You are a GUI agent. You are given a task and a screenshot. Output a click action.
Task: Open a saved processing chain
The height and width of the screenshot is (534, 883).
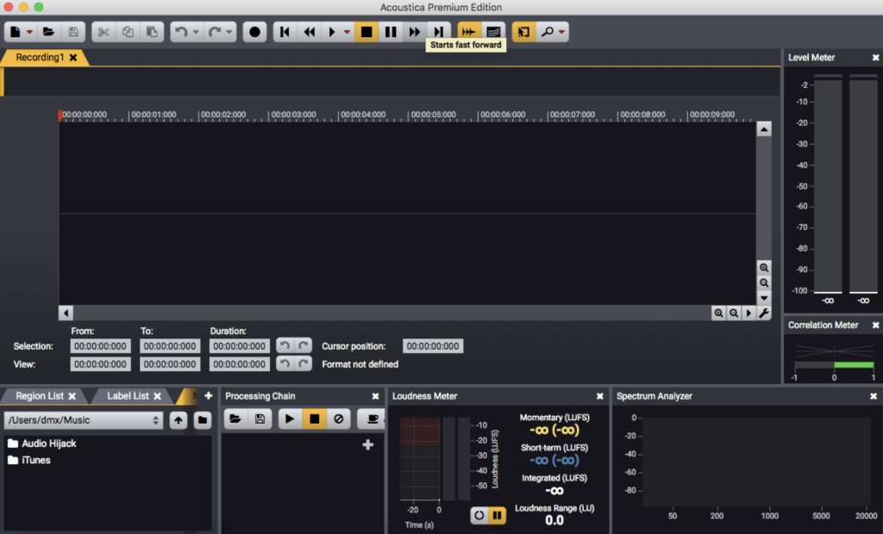[235, 419]
